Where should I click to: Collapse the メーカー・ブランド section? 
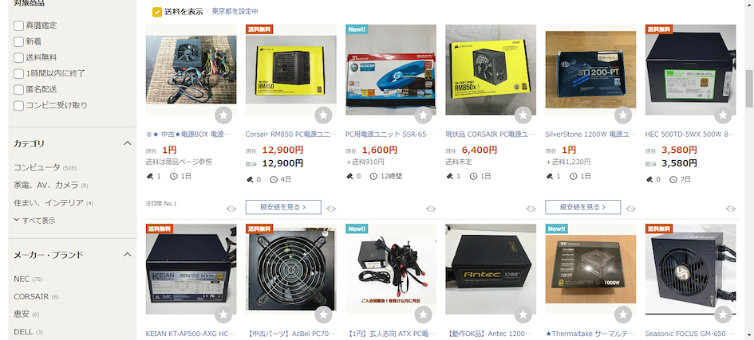127,255
